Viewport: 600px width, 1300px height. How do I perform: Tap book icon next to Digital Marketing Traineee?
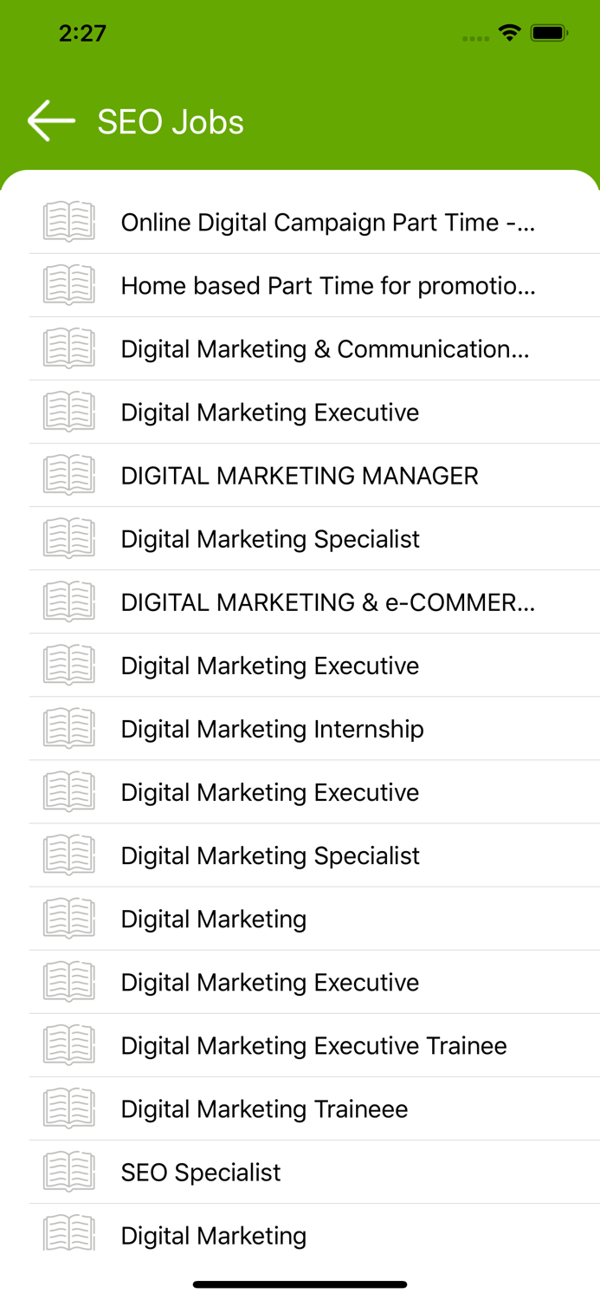(x=69, y=1108)
